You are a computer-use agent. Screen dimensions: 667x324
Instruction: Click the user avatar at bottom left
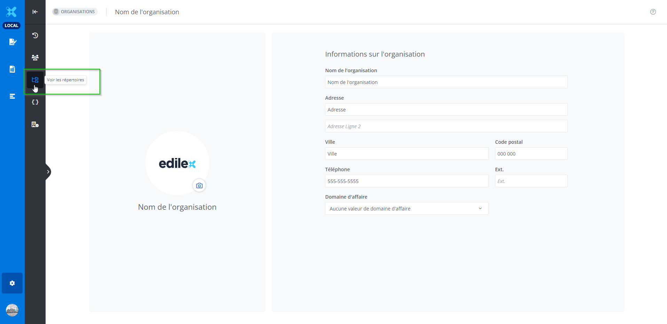[12, 310]
